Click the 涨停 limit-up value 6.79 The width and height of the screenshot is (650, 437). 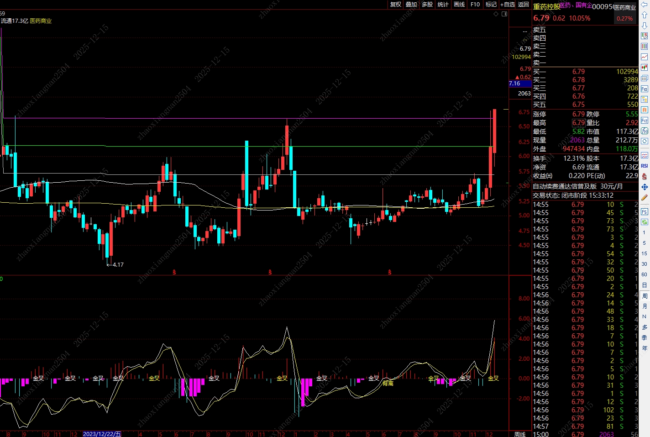point(578,114)
